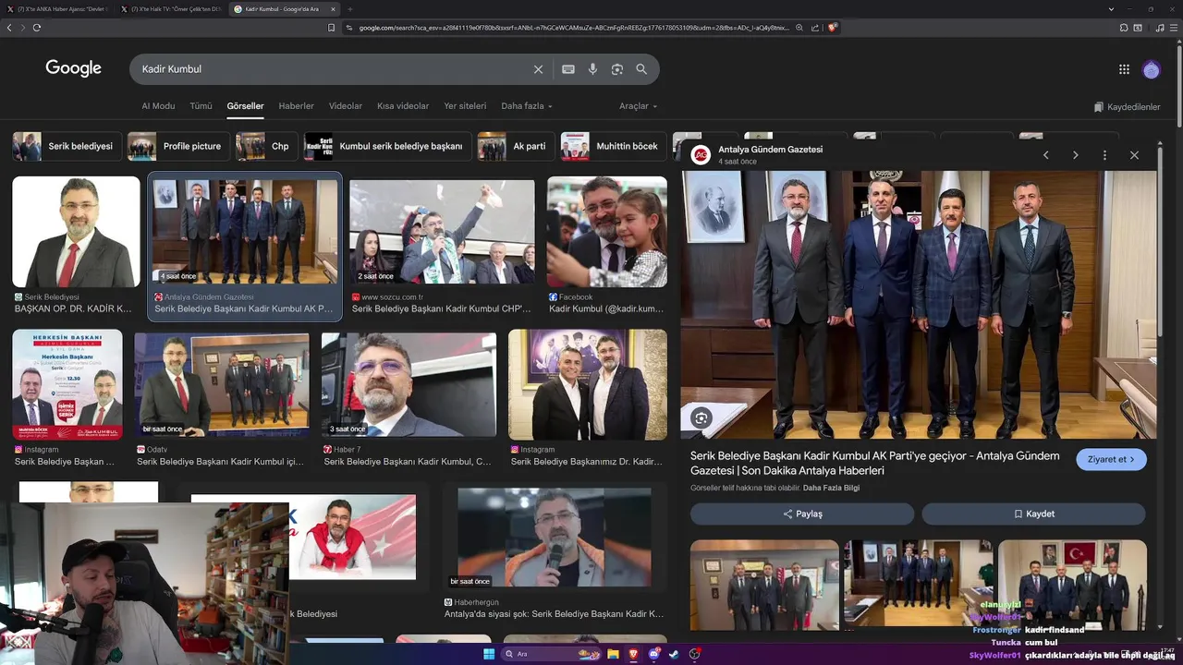Click the large preview image
Viewport: 1183px width, 665px height.
pos(918,305)
